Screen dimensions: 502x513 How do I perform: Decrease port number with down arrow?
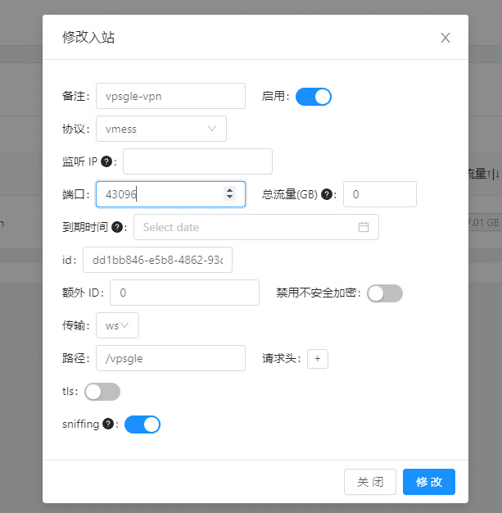[x=229, y=198]
